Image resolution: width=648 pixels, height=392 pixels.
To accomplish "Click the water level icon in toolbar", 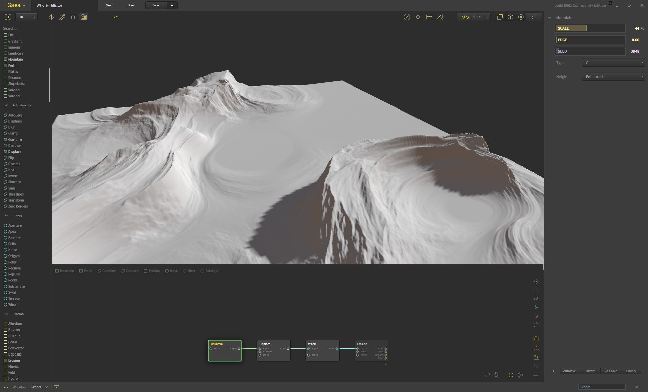I will [x=429, y=17].
